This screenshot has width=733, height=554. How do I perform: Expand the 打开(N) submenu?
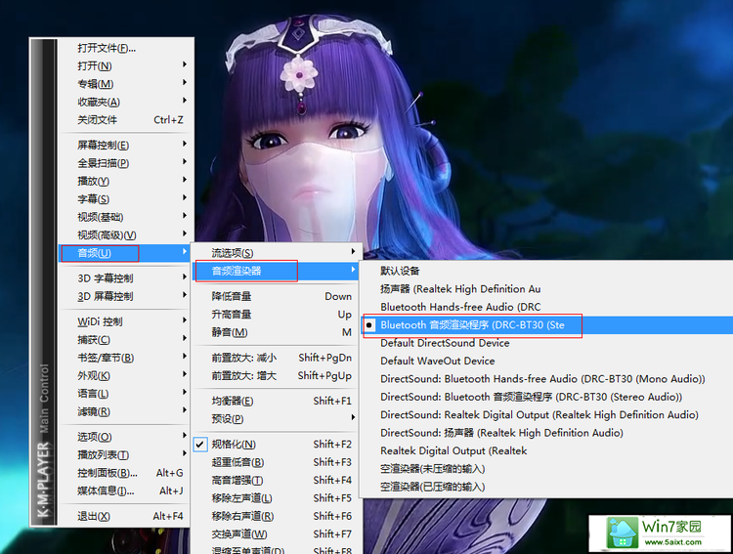point(125,65)
